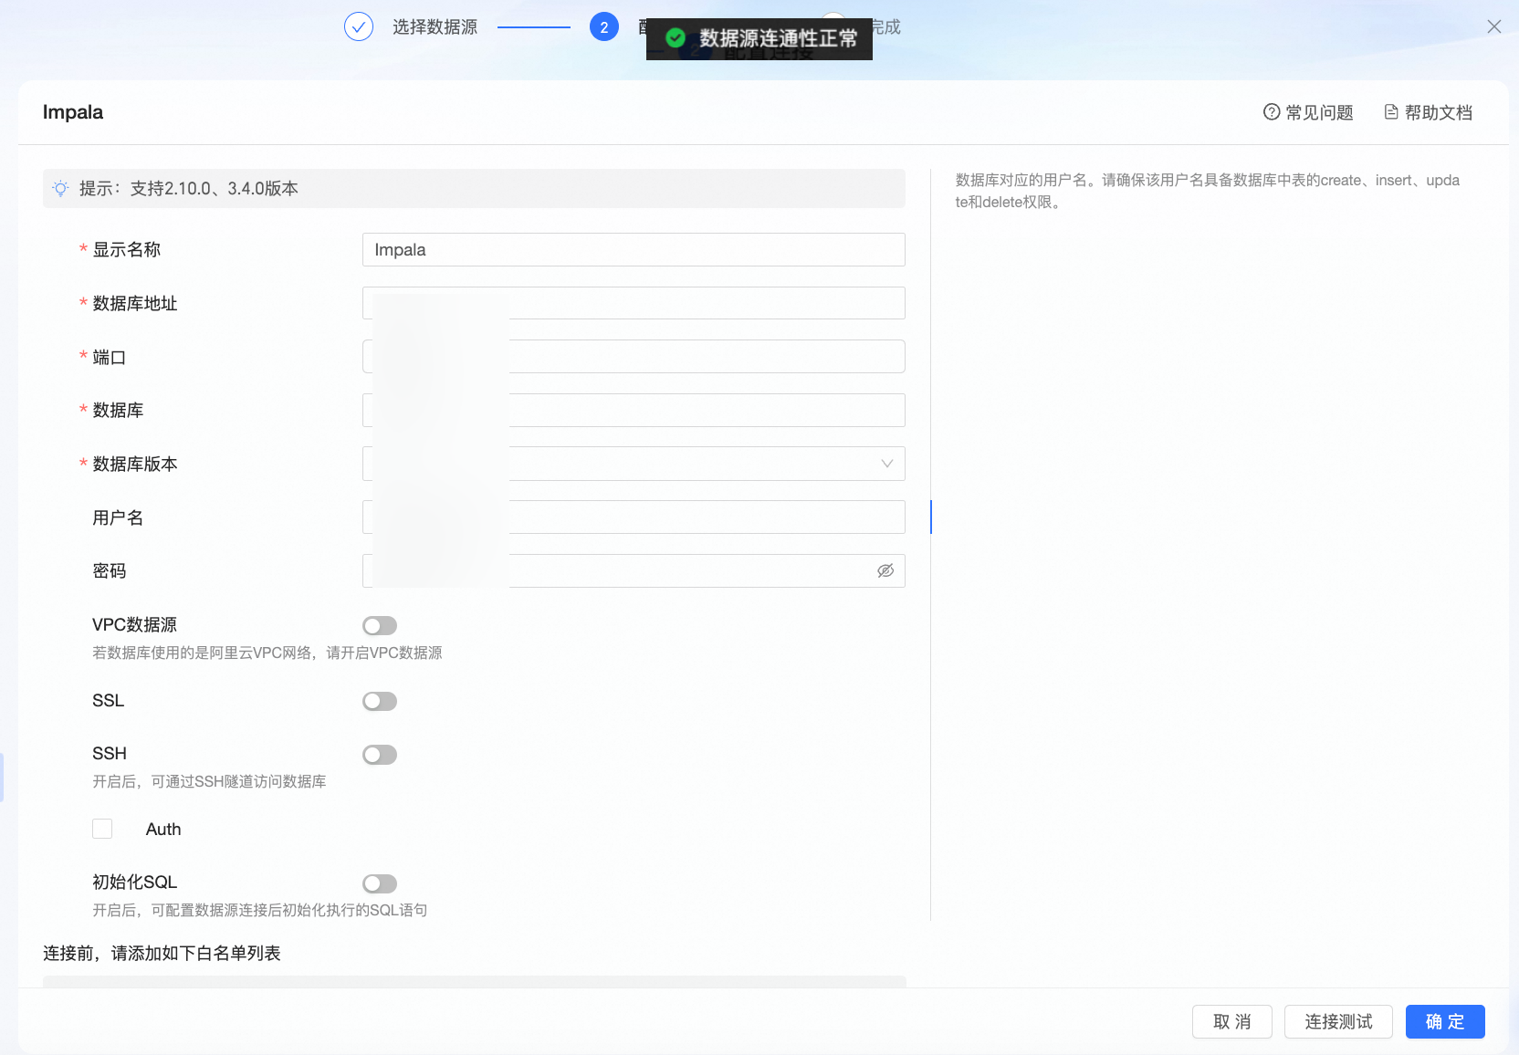Click the green success check icon

click(676, 38)
